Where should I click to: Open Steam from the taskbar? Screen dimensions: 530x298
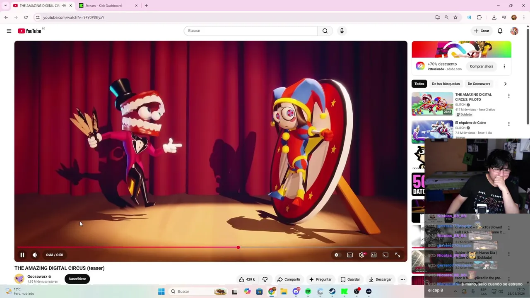click(x=332, y=291)
